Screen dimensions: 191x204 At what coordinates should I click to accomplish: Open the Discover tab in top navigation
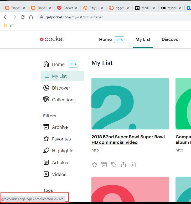[x=171, y=39]
